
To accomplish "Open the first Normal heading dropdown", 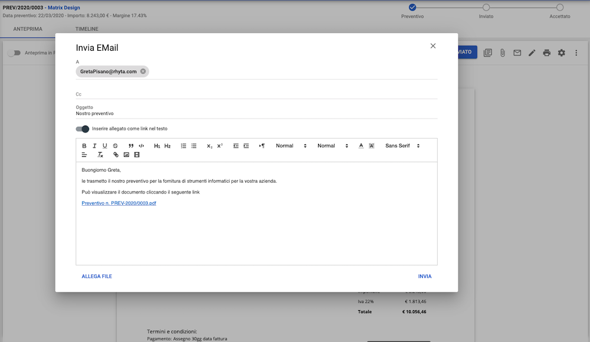I will pos(291,146).
